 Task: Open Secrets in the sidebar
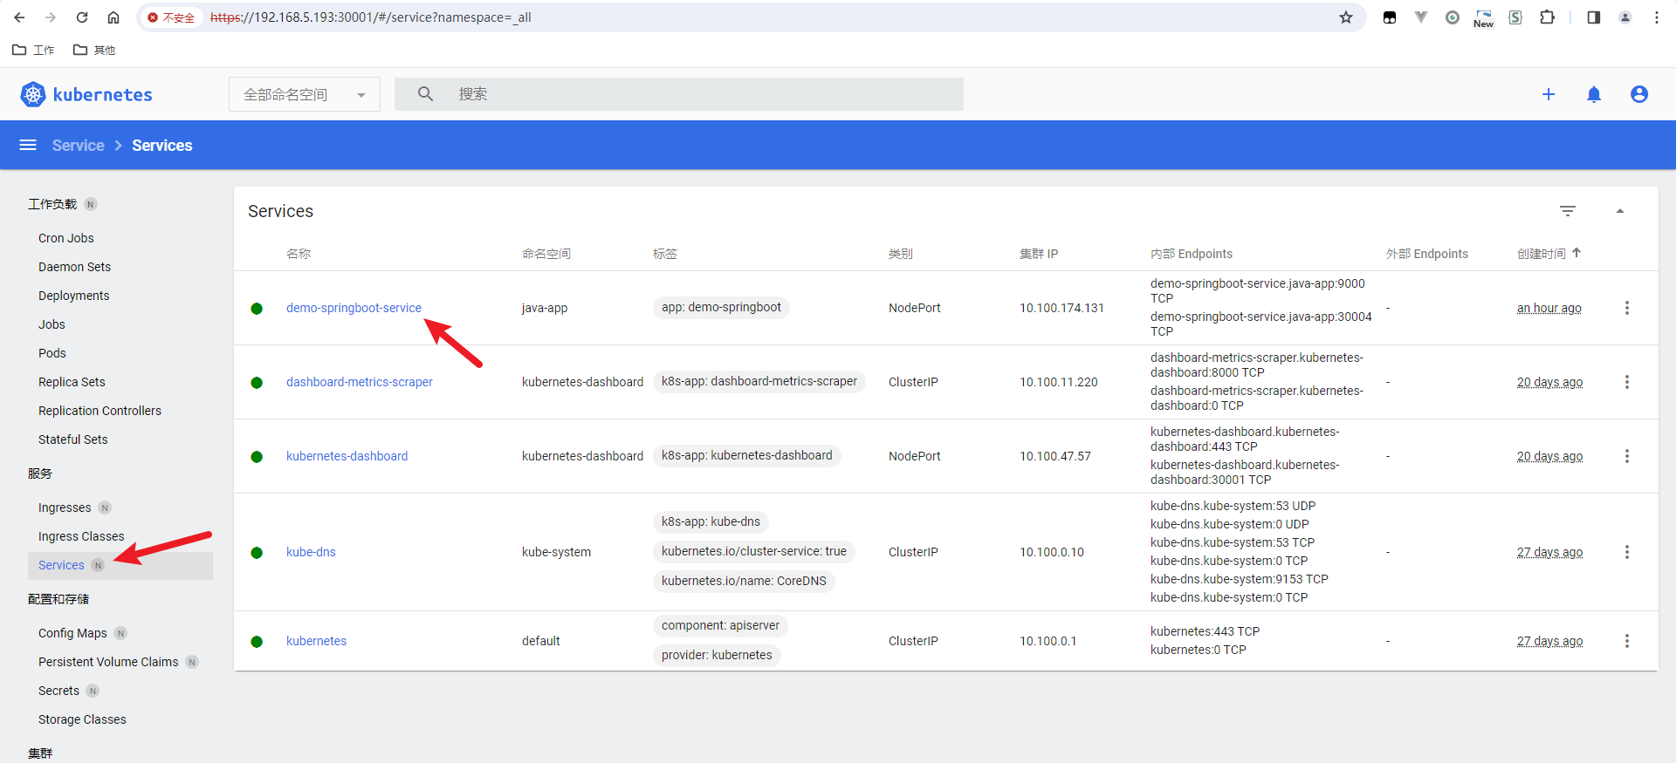tap(58, 691)
